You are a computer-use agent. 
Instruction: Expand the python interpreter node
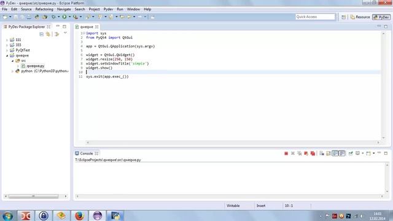click(x=12, y=71)
